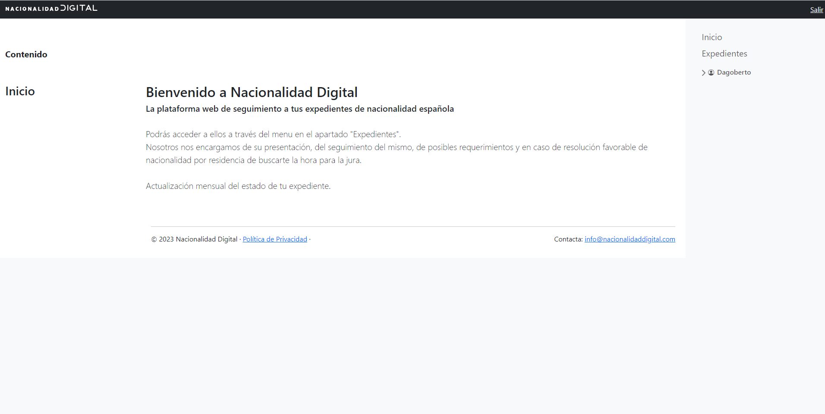Click the Bienvenido a Nacionalidad Digital heading
Image resolution: width=825 pixels, height=414 pixels.
(x=252, y=92)
